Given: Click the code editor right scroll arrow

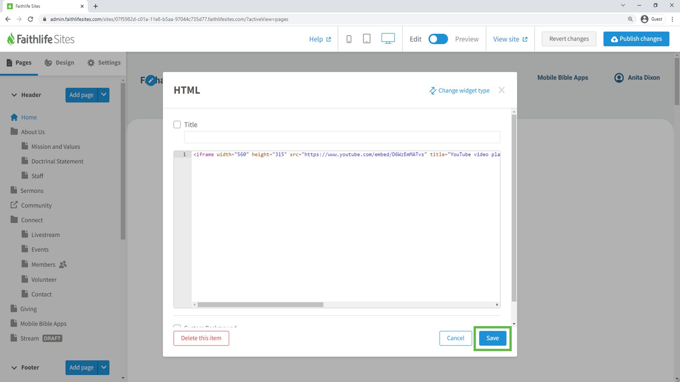Looking at the screenshot, I should (x=497, y=305).
